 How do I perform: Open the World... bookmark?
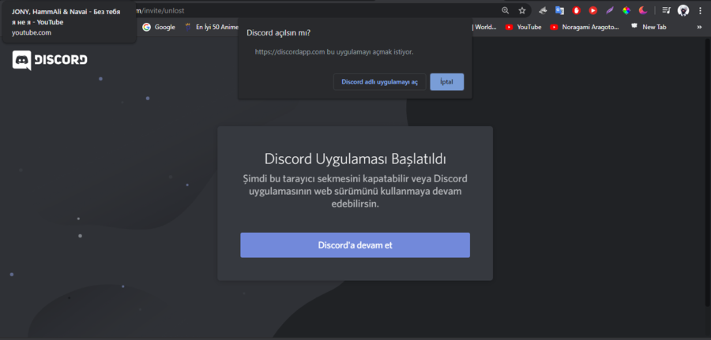(x=484, y=27)
